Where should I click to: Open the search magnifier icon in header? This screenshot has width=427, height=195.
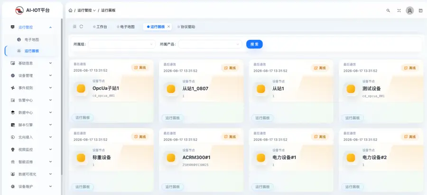388,10
